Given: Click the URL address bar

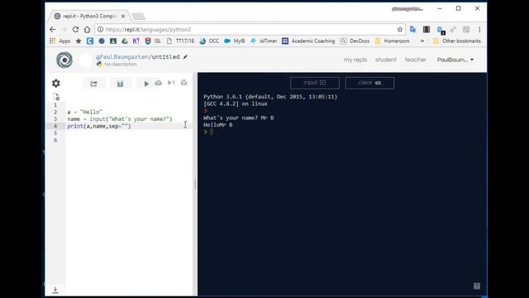Looking at the screenshot, I should pyautogui.click(x=250, y=30).
